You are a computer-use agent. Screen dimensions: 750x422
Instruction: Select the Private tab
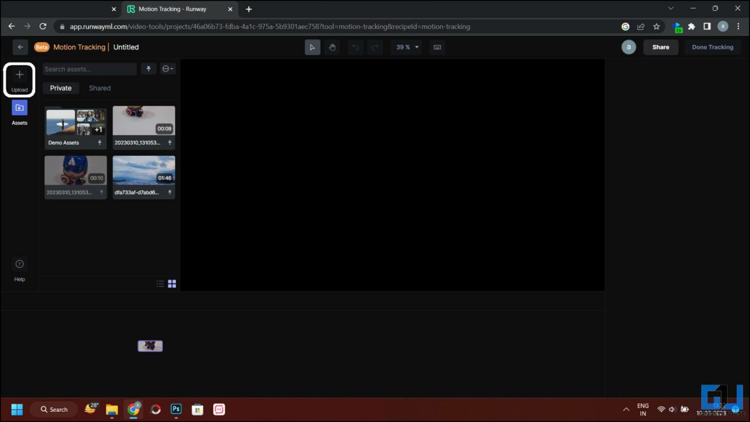click(60, 88)
